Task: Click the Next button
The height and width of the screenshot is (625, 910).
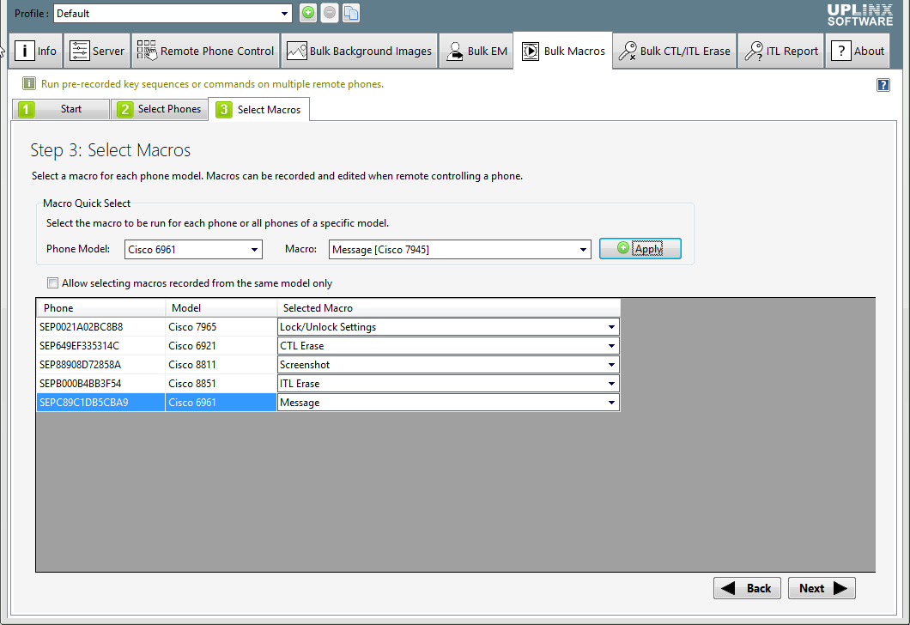Action: 822,588
